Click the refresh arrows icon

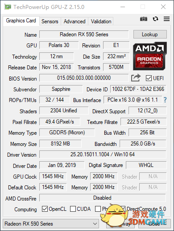click(x=155, y=19)
